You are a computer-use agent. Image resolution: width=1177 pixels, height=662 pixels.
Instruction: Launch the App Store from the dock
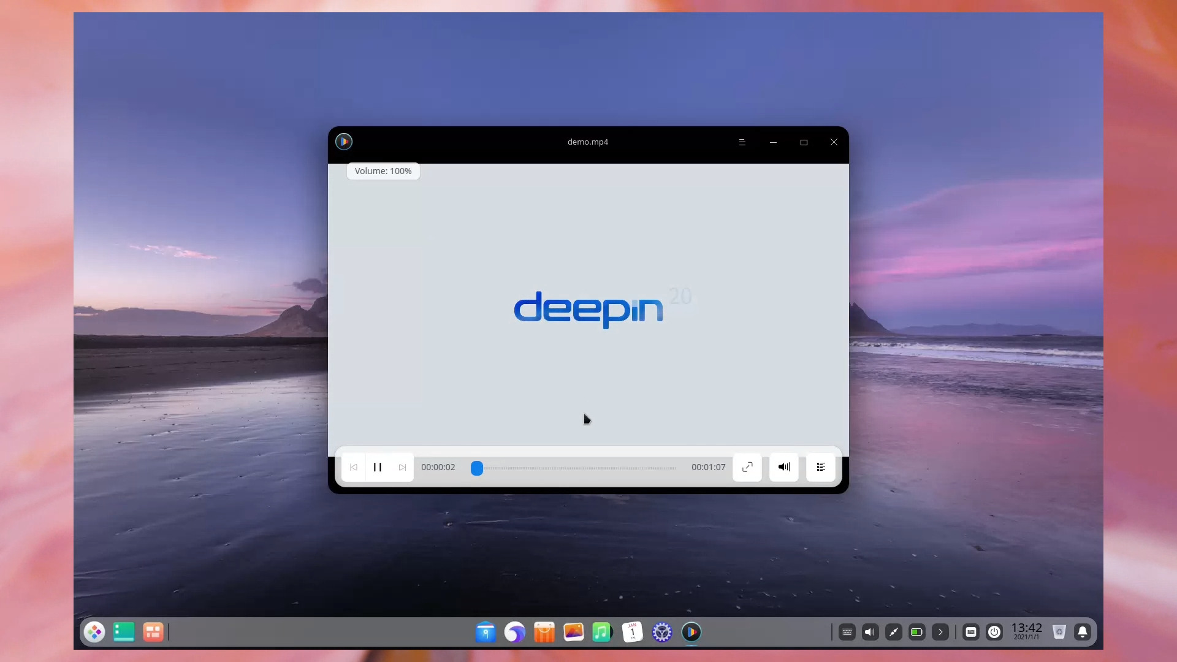[544, 632]
